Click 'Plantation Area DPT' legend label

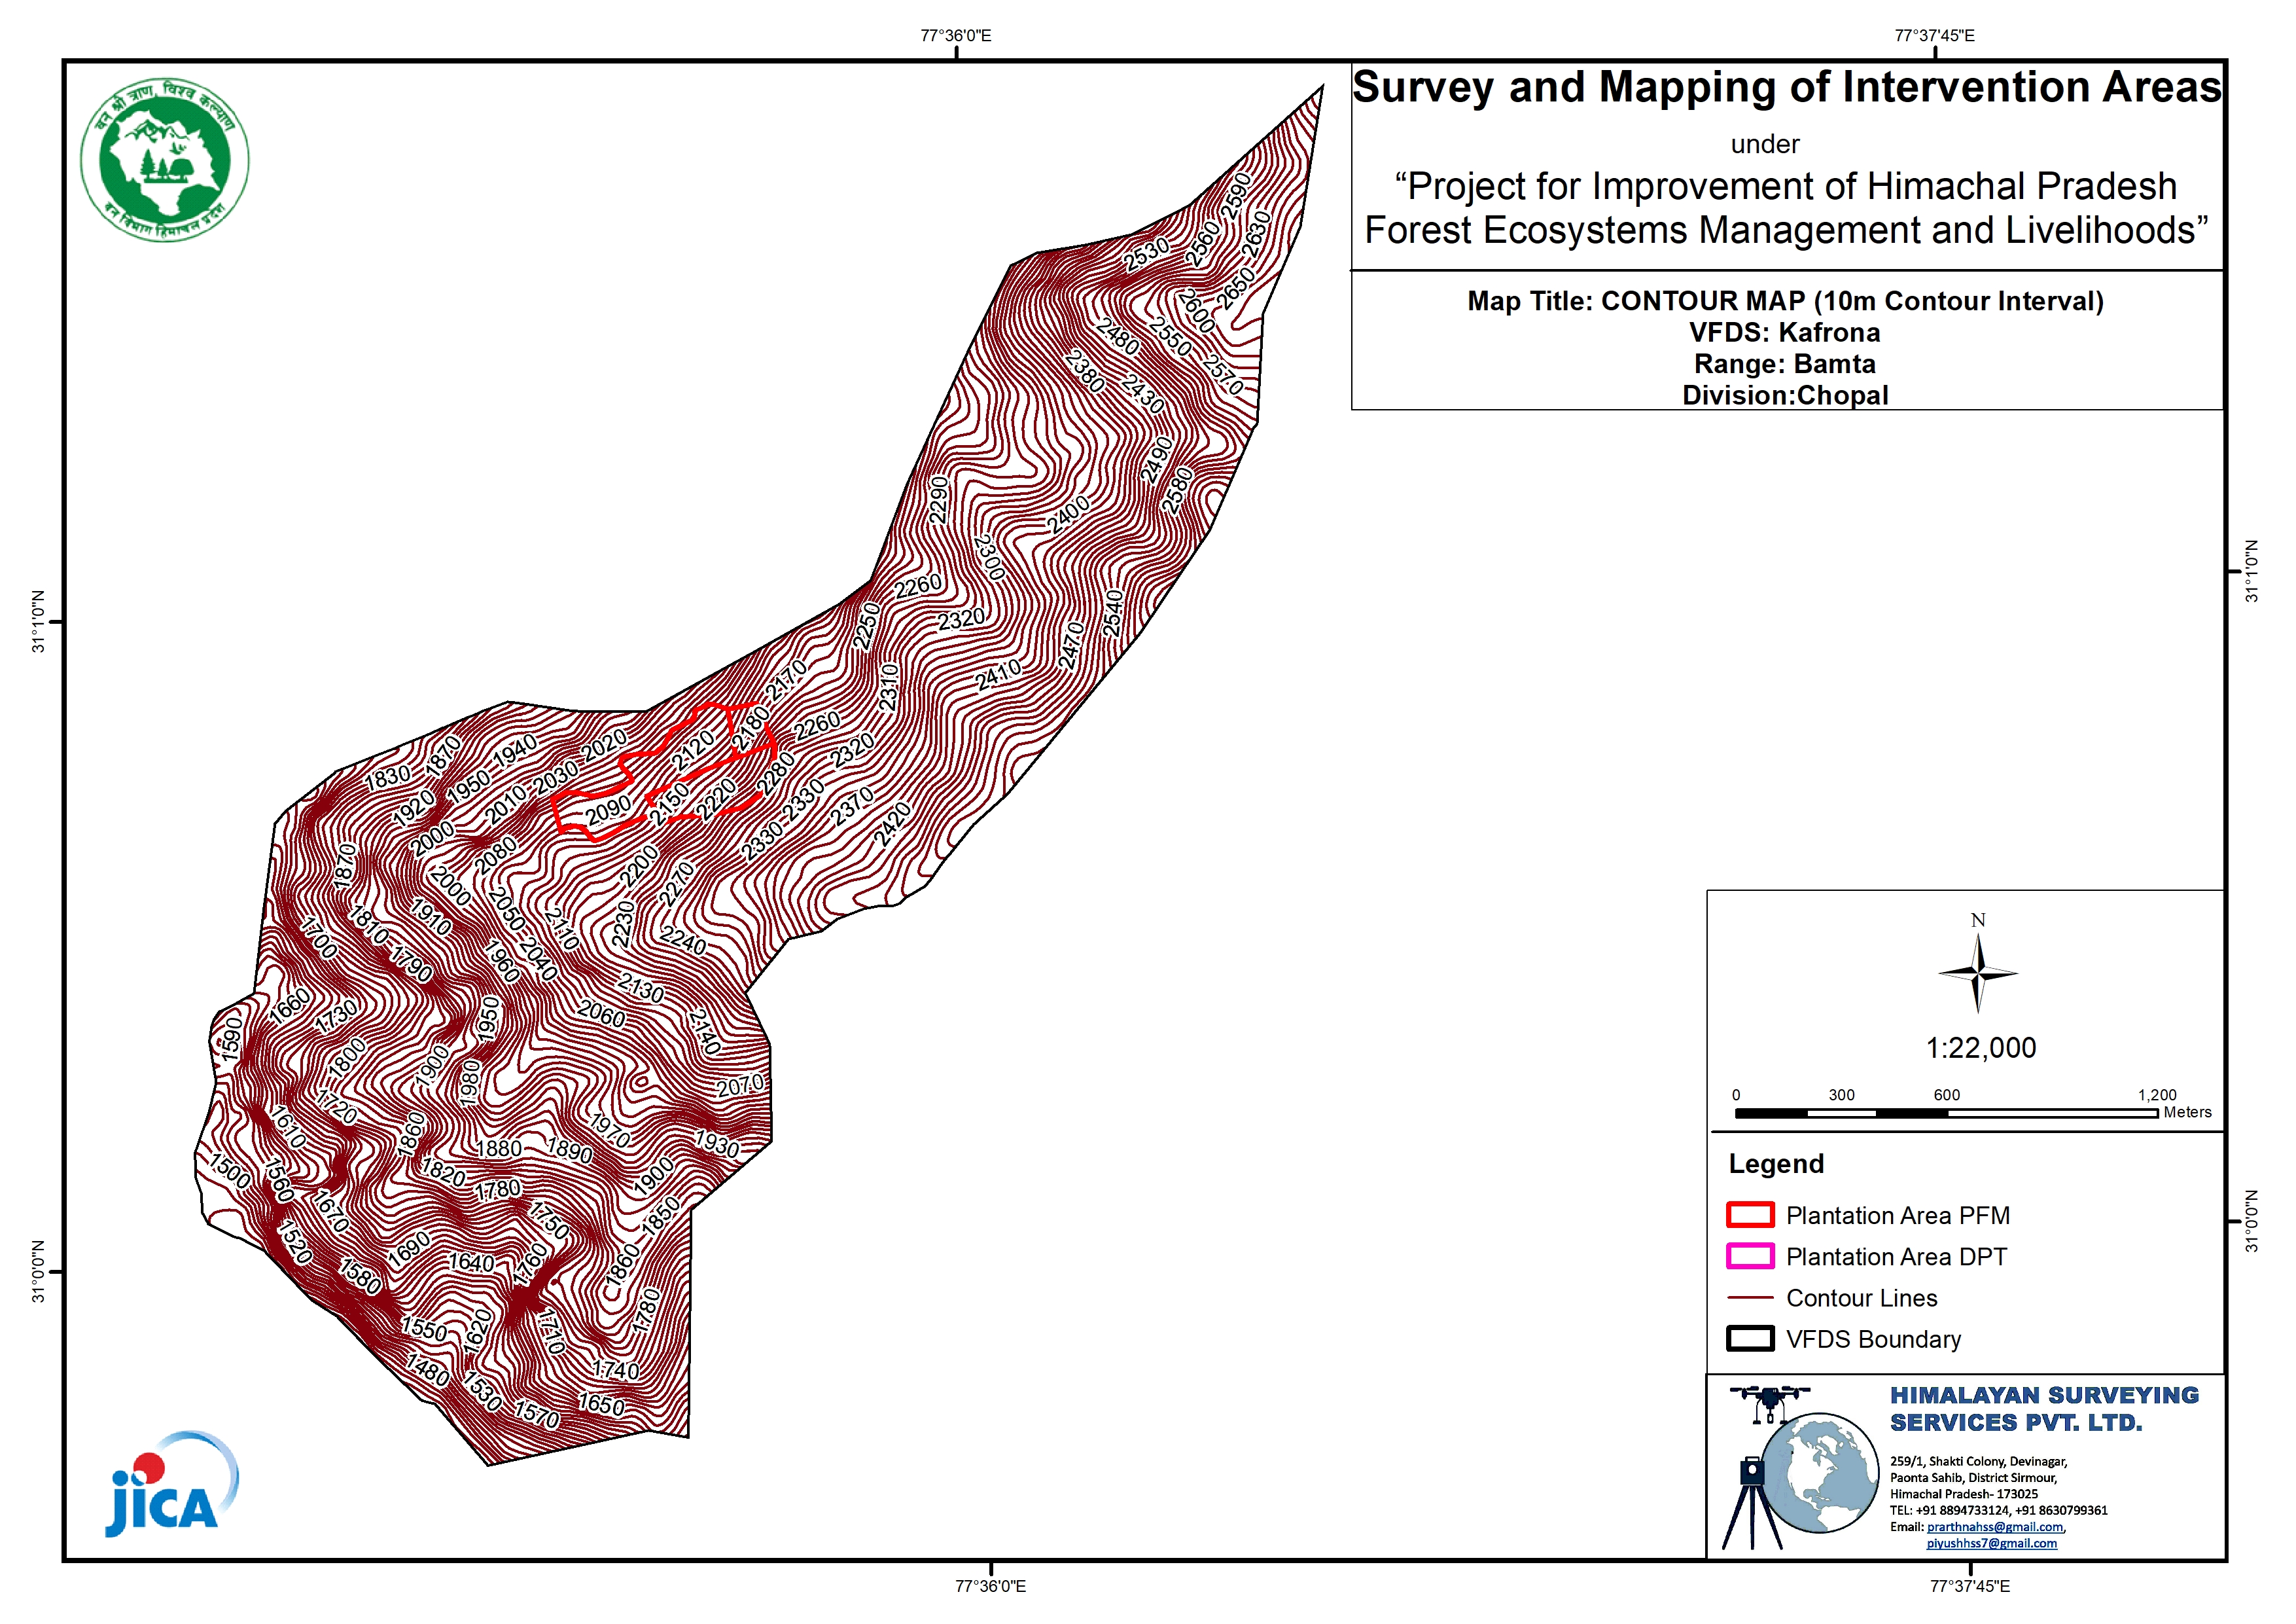click(x=1896, y=1257)
